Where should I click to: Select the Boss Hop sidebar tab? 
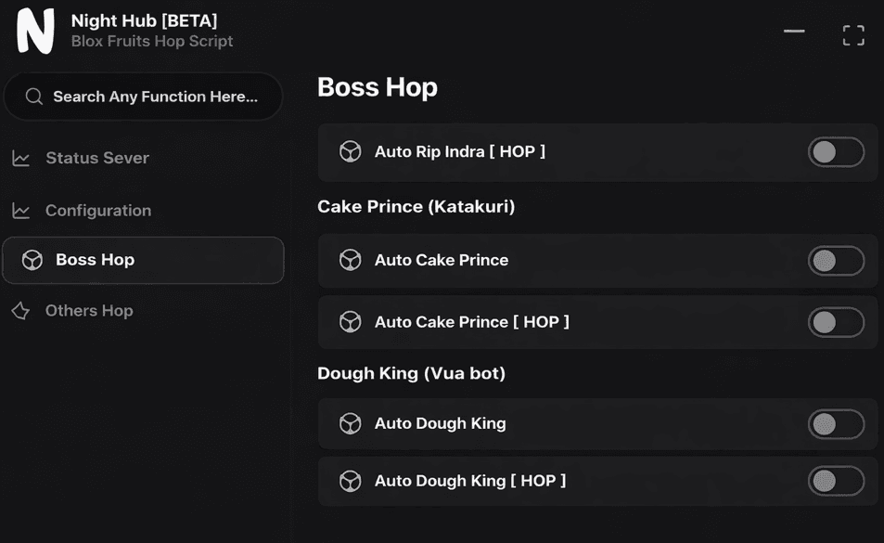pyautogui.click(x=143, y=260)
